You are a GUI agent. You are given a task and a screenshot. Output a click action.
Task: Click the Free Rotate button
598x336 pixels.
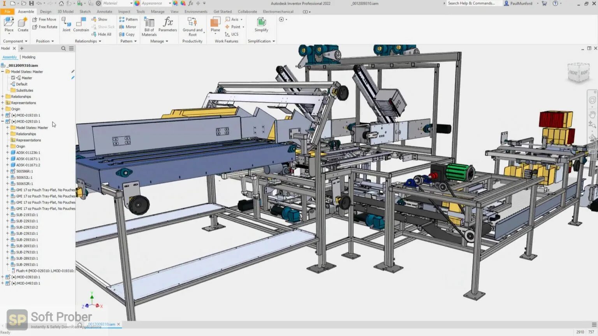[x=44, y=27]
